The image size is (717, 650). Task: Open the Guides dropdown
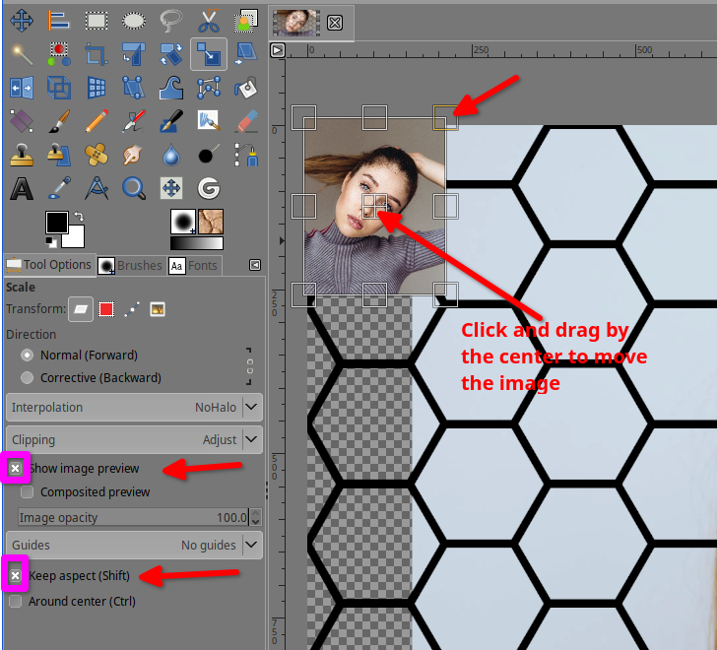(134, 545)
